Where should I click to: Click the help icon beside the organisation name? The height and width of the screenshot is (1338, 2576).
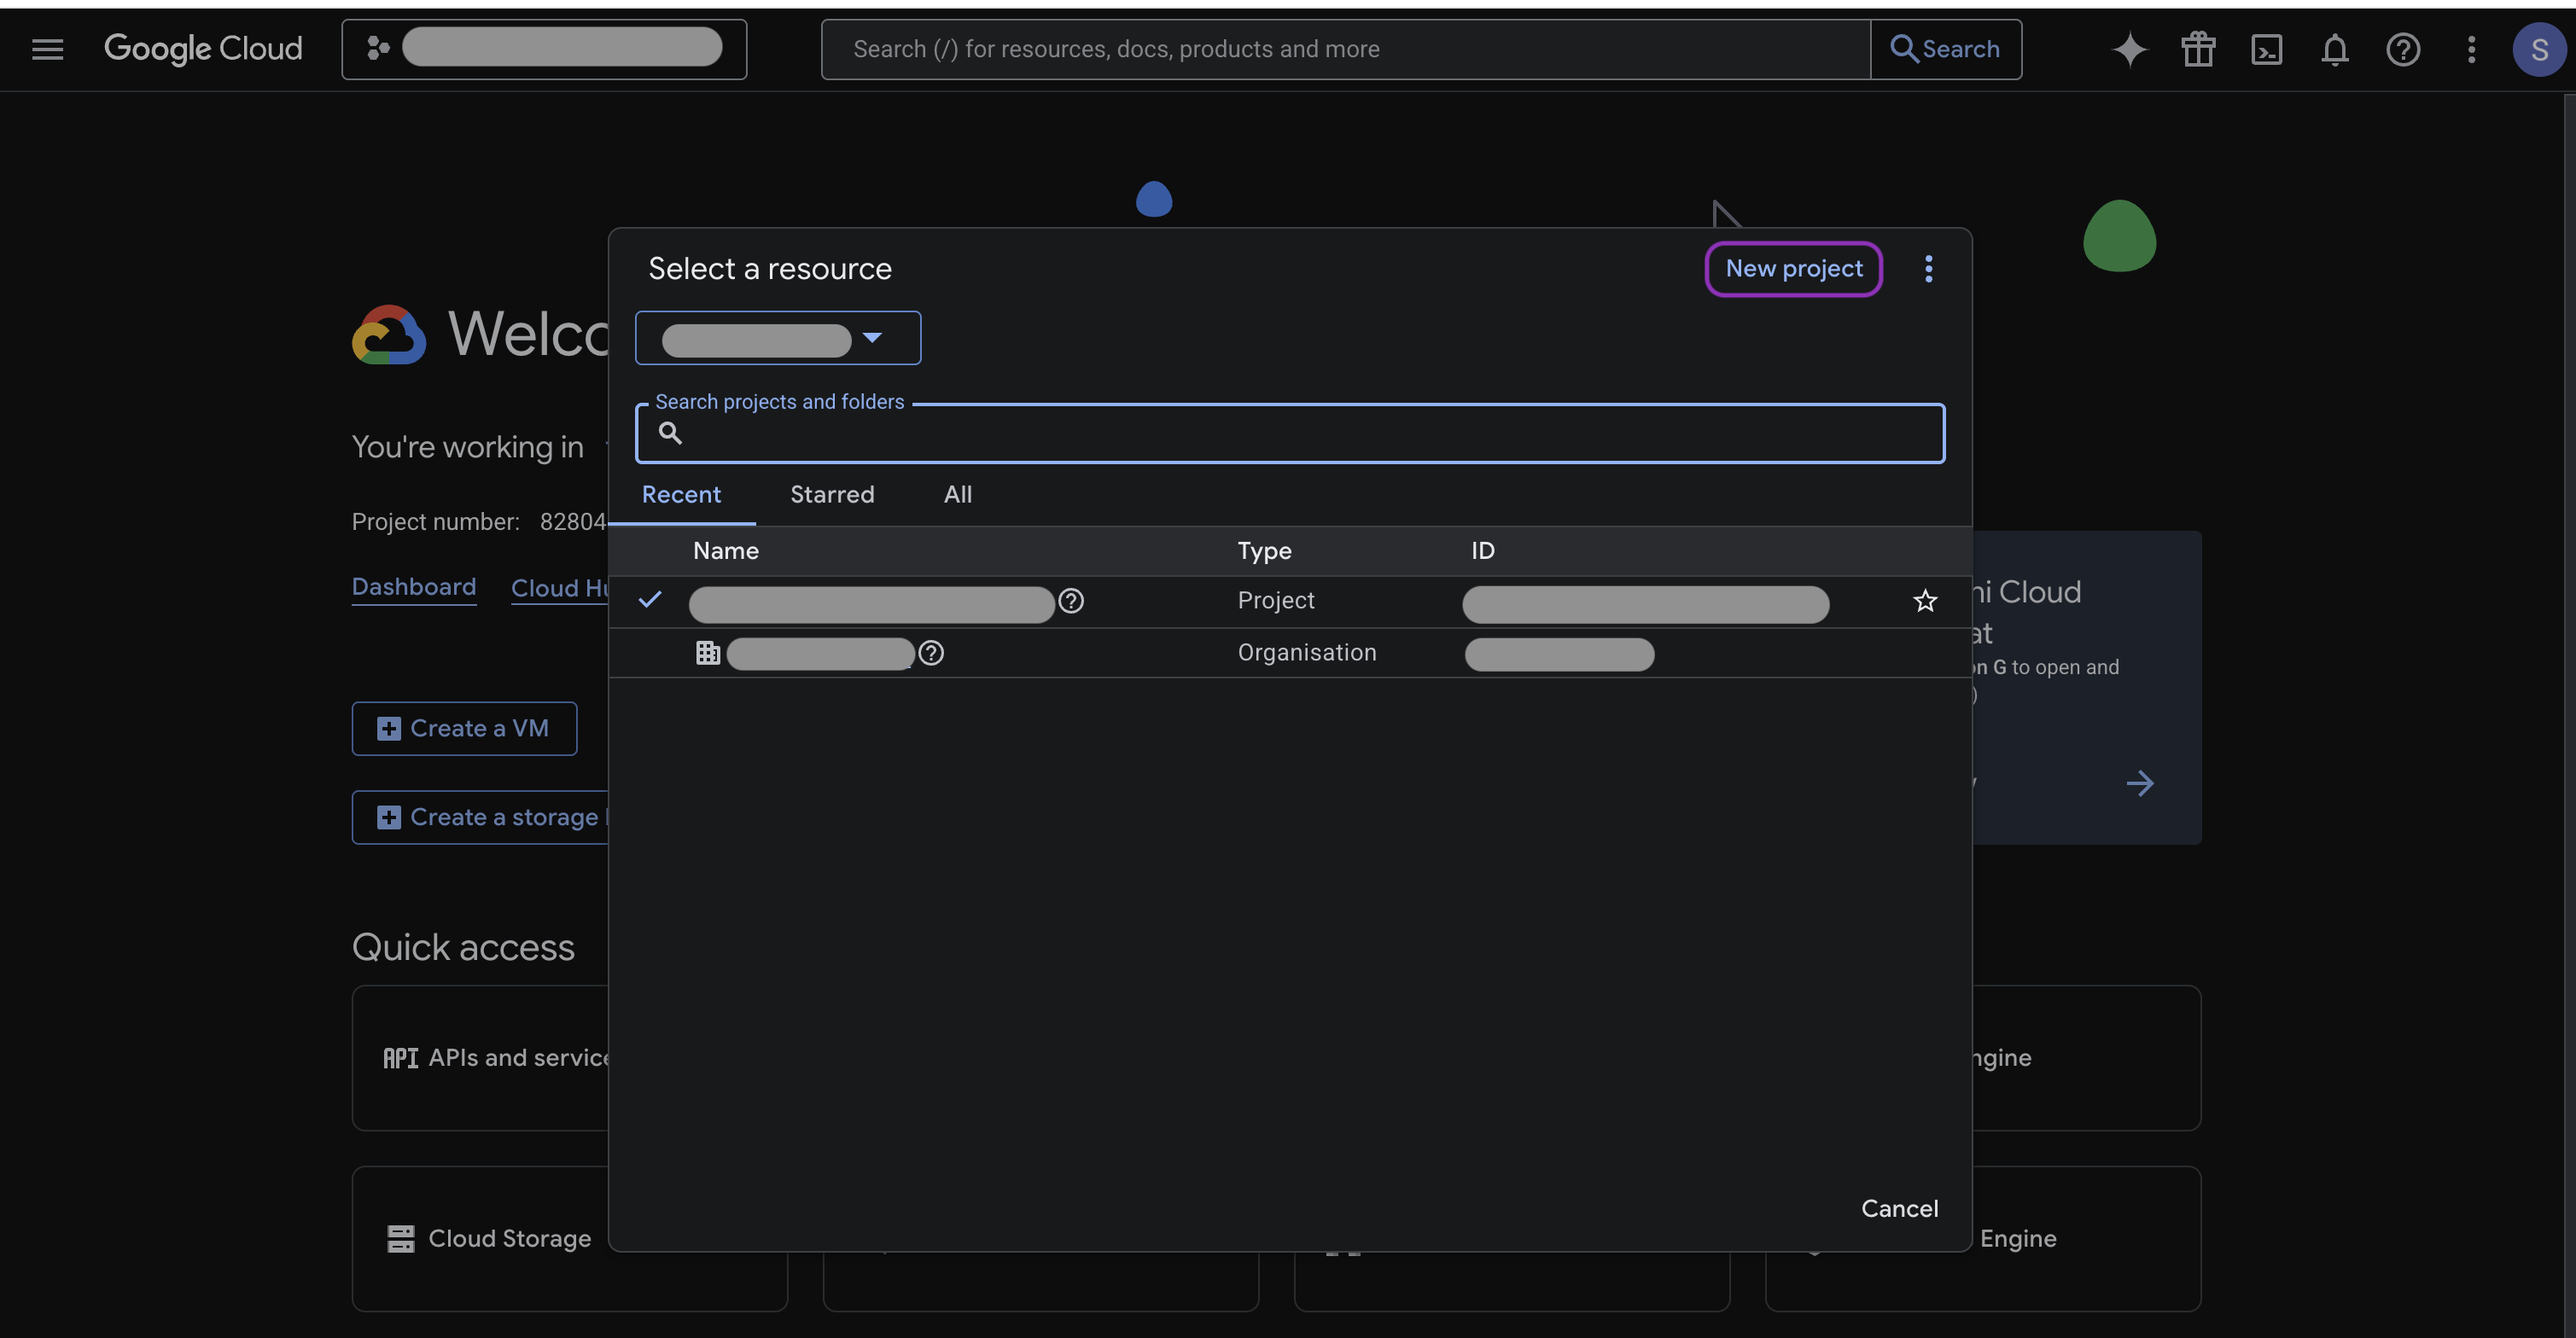[930, 653]
